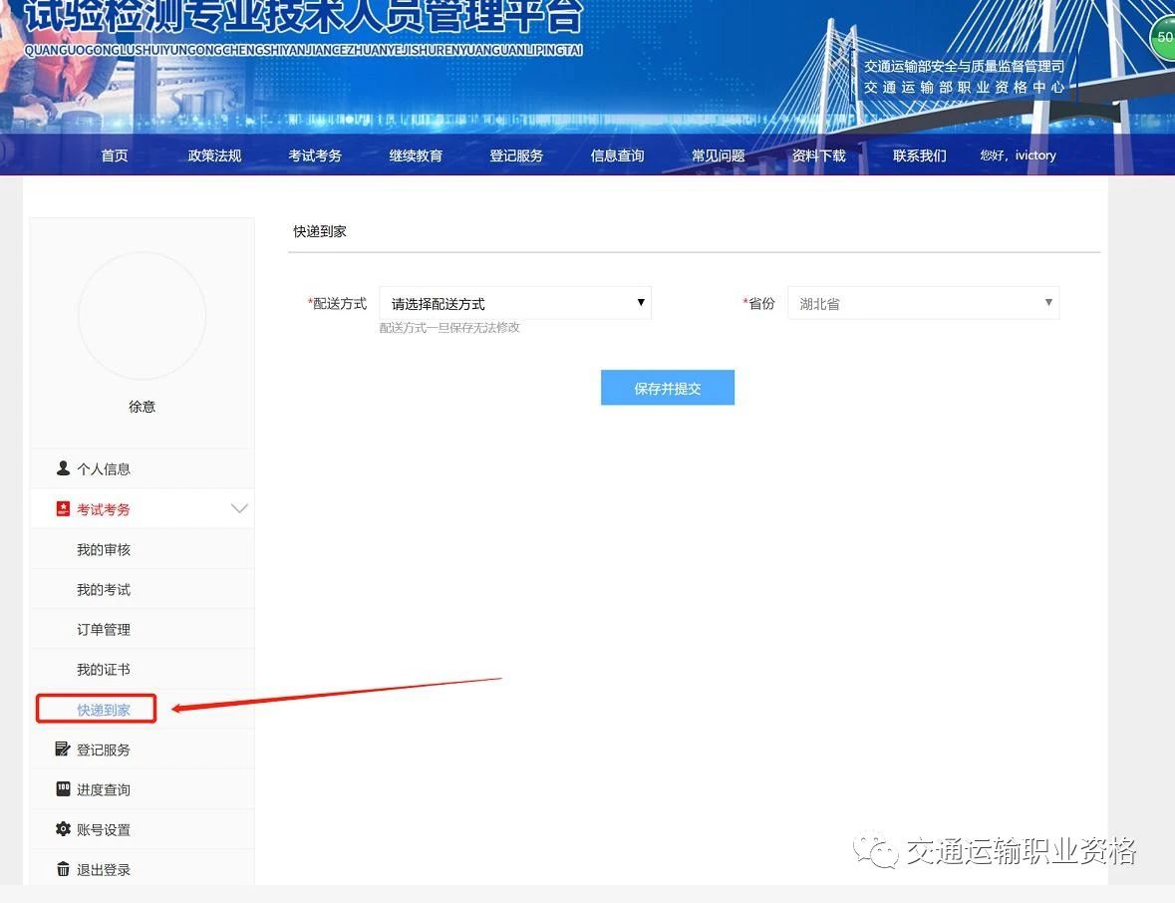Open 快递到家 in the sidebar

tap(104, 710)
